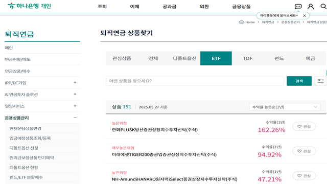Open the 수익률 높은순(1년) sort dropdown

click(285, 107)
